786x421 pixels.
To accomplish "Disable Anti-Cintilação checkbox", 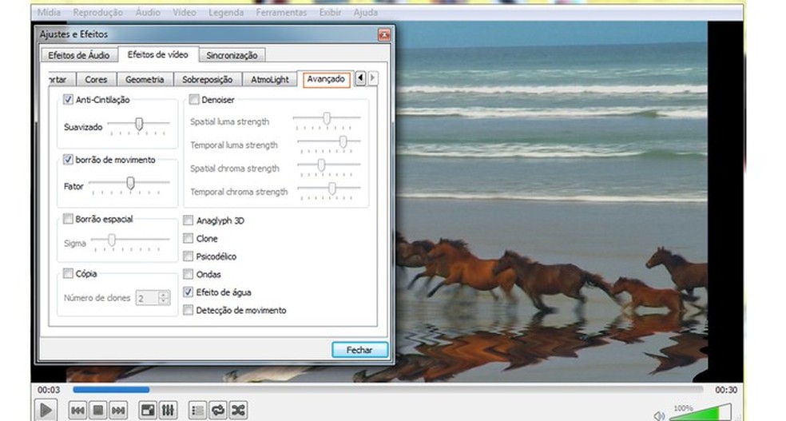I will tap(68, 100).
